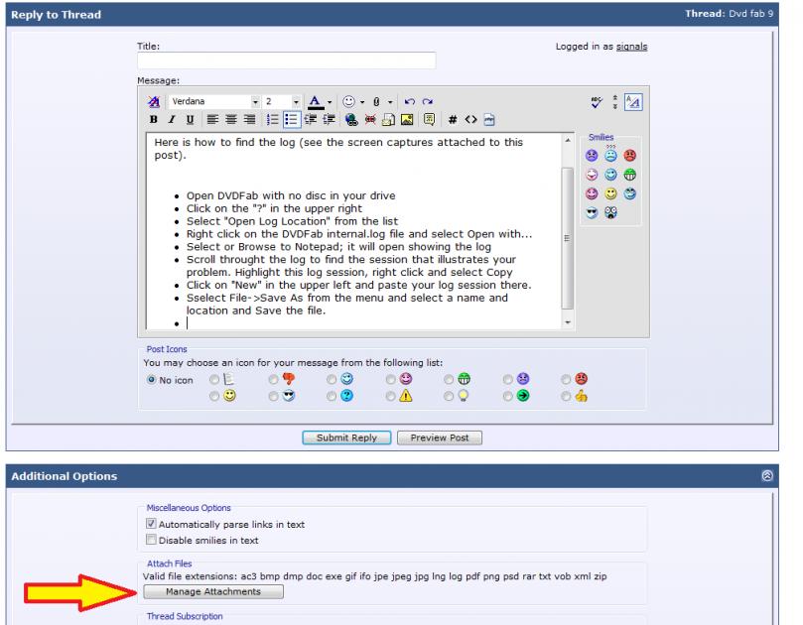Increase indent of the text
803x625 pixels.
pos(329,120)
